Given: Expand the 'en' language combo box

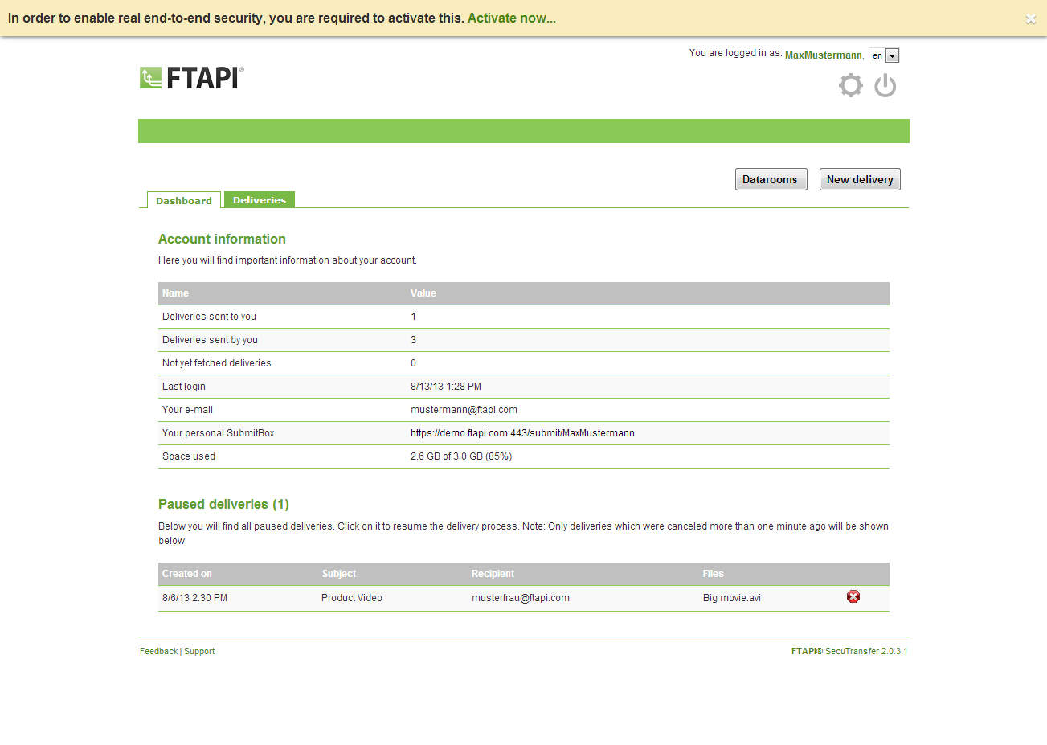Looking at the screenshot, I should point(884,55).
